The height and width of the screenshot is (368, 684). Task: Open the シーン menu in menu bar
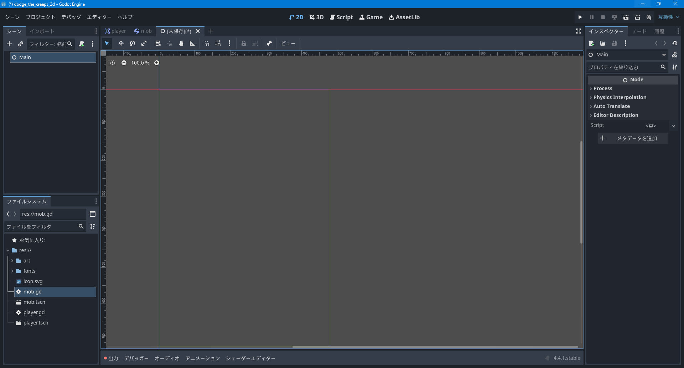(x=12, y=17)
